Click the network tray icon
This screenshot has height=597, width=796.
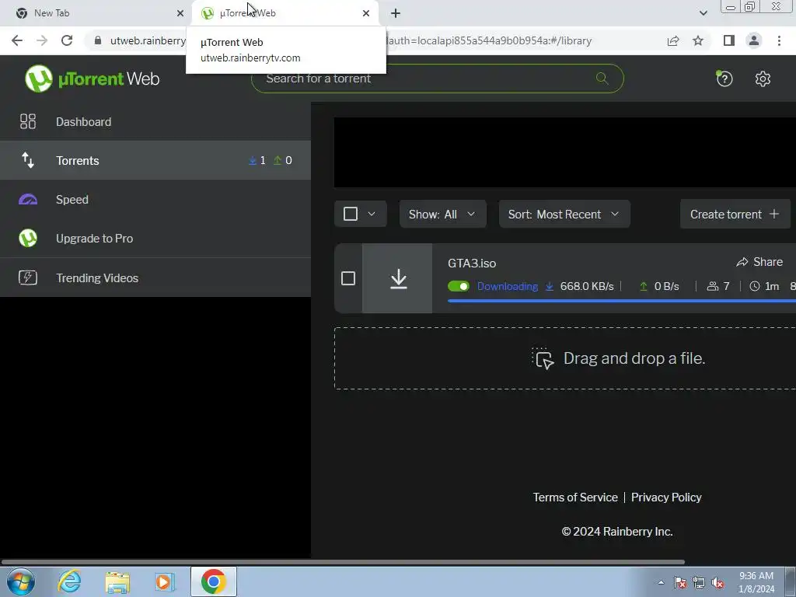699,582
